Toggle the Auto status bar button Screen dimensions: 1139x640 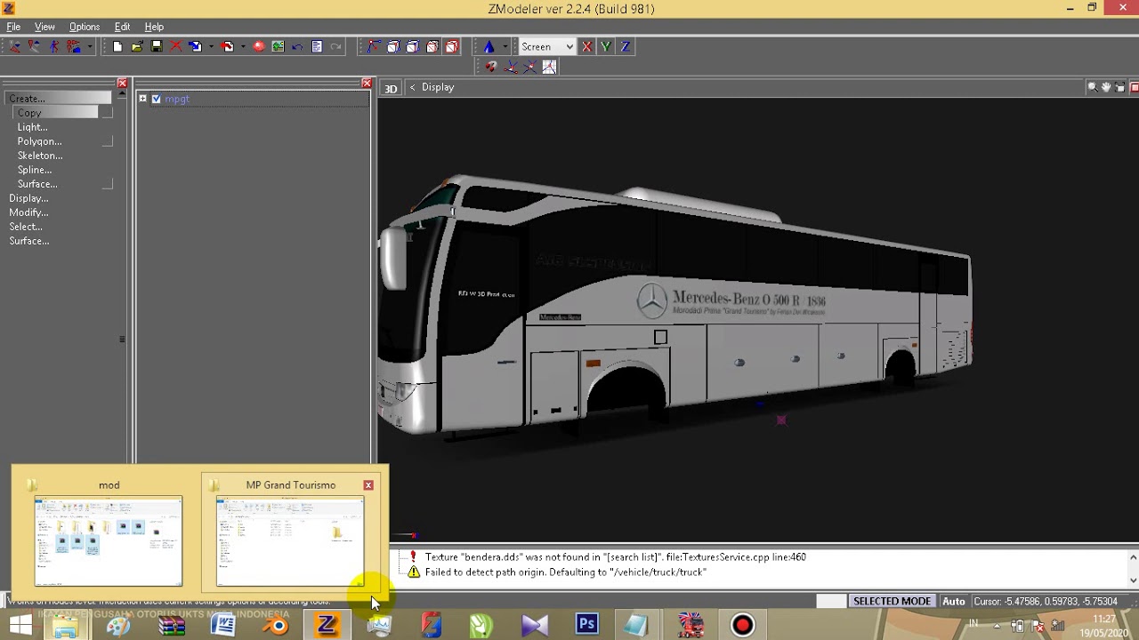click(954, 602)
